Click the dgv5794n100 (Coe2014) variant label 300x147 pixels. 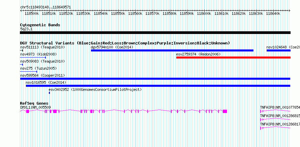coord(112,47)
